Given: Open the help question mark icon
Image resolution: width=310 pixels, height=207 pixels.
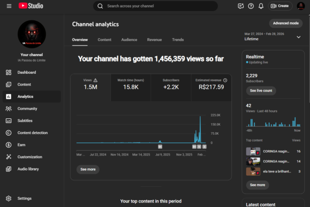Looking at the screenshot, I should (x=251, y=6).
